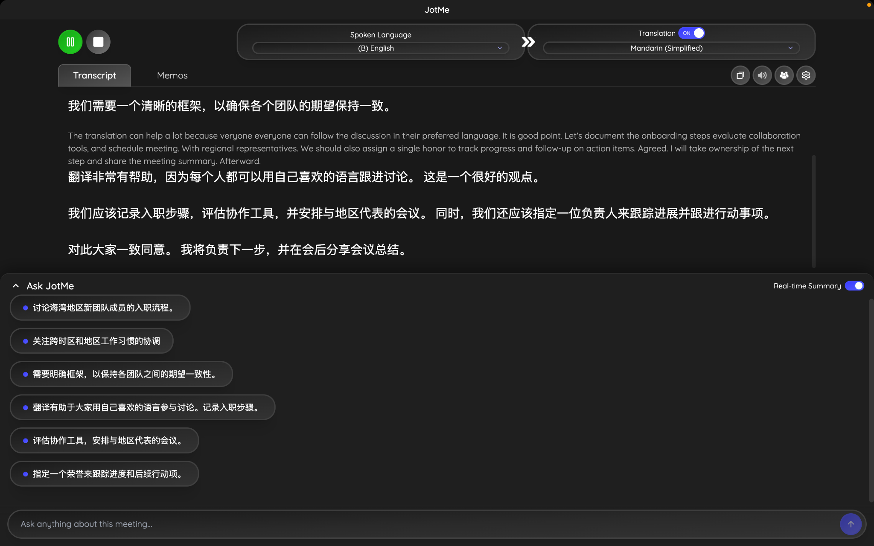
Task: Open the settings gear icon
Action: point(806,76)
